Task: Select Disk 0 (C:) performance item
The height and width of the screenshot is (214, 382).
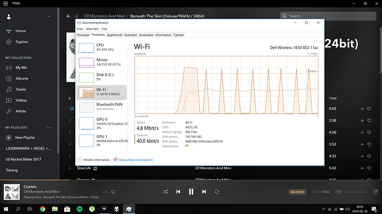Action: click(x=102, y=77)
